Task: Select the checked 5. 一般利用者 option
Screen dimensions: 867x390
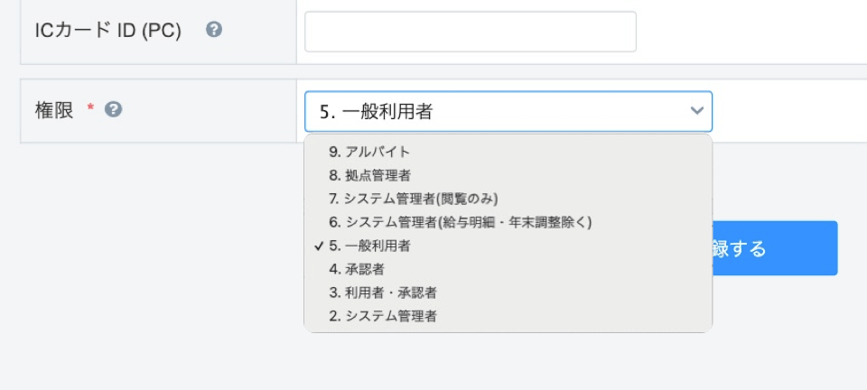Action: (x=508, y=246)
